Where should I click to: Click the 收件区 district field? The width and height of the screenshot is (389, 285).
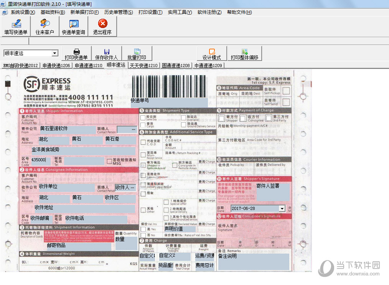(x=120, y=198)
